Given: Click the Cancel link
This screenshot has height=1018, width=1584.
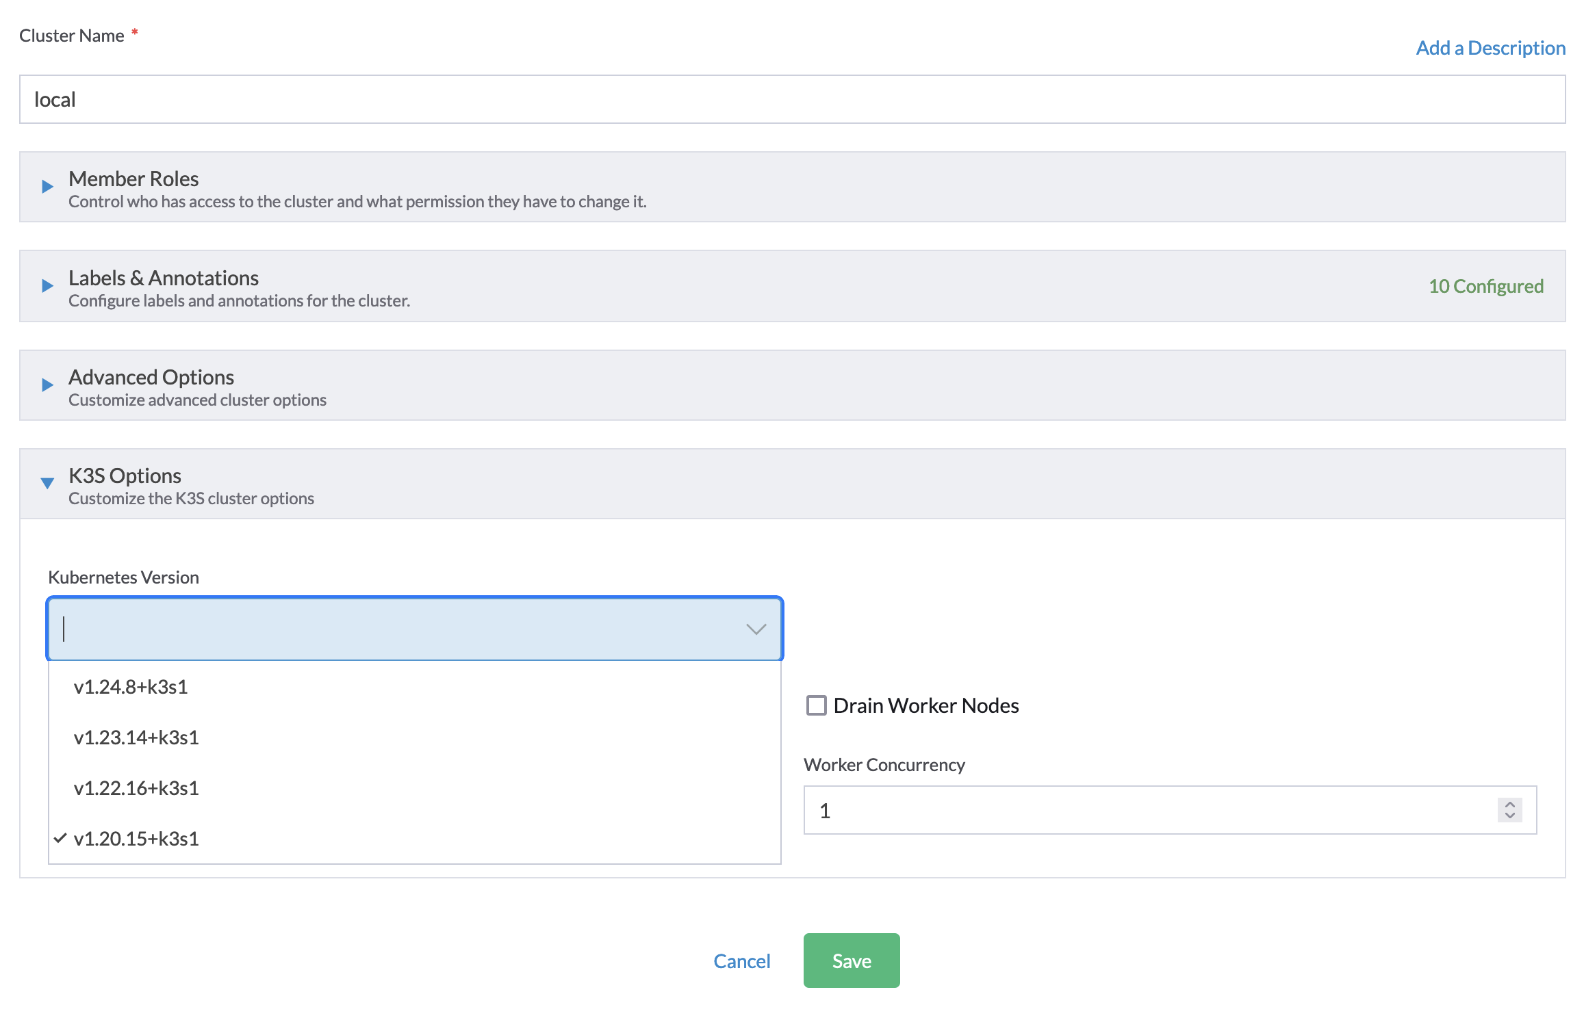Looking at the screenshot, I should (x=742, y=961).
